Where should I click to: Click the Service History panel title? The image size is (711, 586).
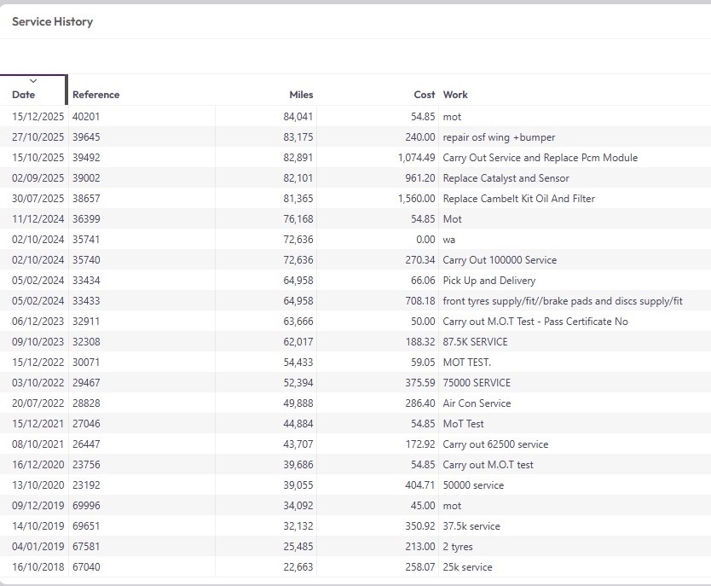tap(53, 22)
